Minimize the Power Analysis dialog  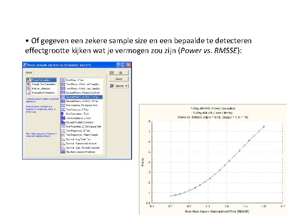pyautogui.click(x=123, y=65)
